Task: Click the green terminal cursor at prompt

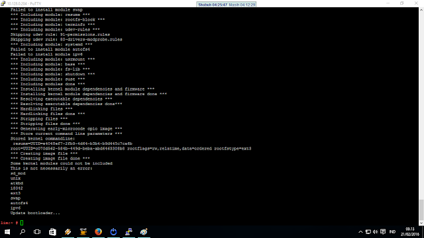Action: point(22,223)
